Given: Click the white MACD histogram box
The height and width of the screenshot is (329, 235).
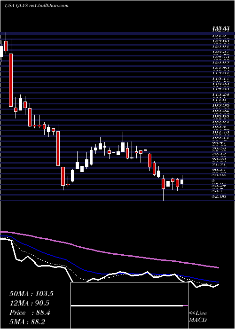Looking at the screenshot, I should (129, 305).
